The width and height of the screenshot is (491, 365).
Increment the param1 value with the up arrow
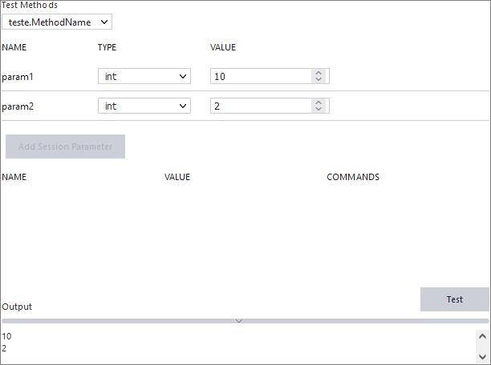tap(319, 73)
